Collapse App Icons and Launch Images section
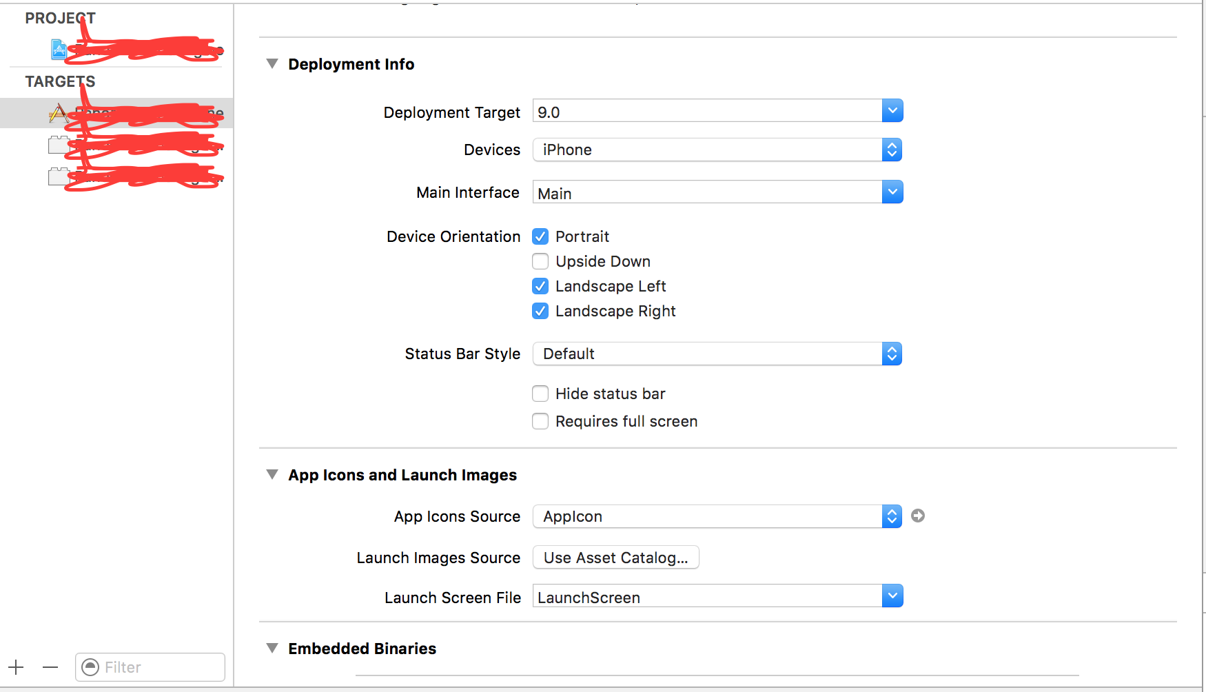1206x692 pixels. (272, 475)
